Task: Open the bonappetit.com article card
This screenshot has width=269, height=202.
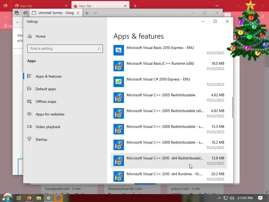Action: pos(69,189)
